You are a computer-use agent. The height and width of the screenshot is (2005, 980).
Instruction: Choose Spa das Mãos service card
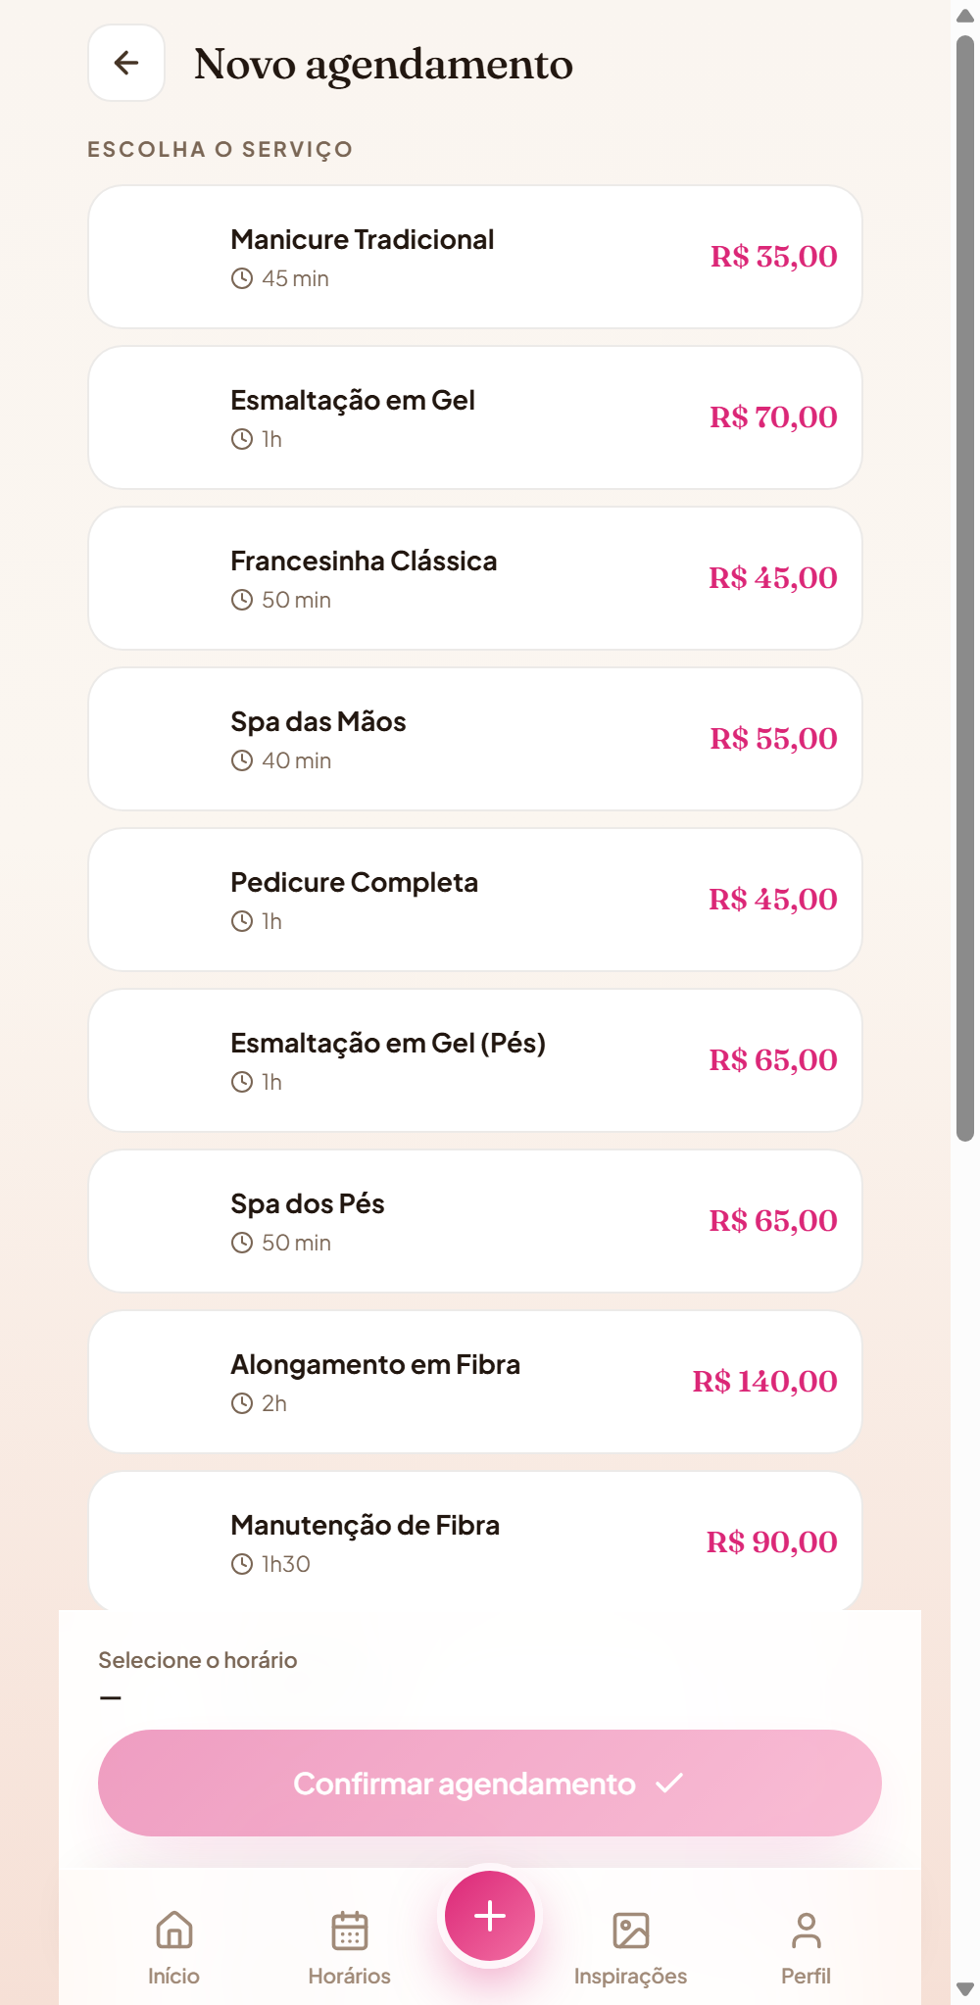click(x=475, y=739)
